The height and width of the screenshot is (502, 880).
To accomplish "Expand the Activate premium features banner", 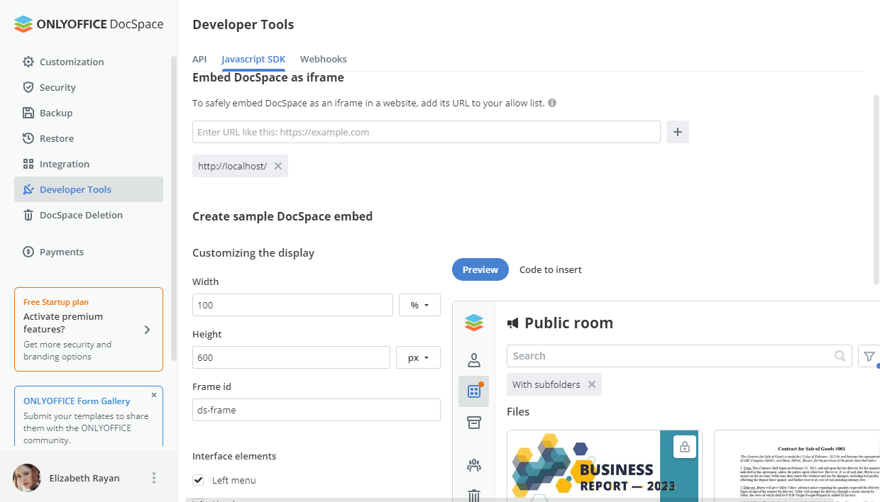I will point(147,330).
